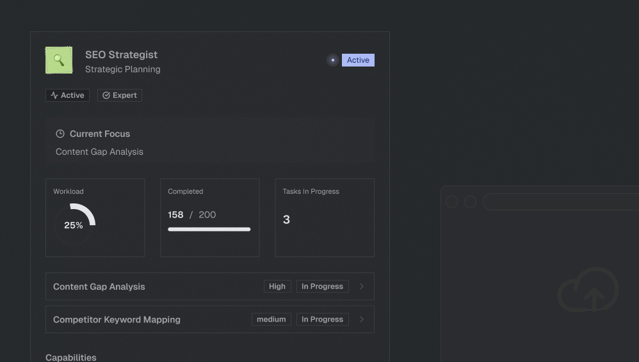Click In Progress badge on Competitor Keyword Mapping
The image size is (639, 362).
tap(322, 319)
